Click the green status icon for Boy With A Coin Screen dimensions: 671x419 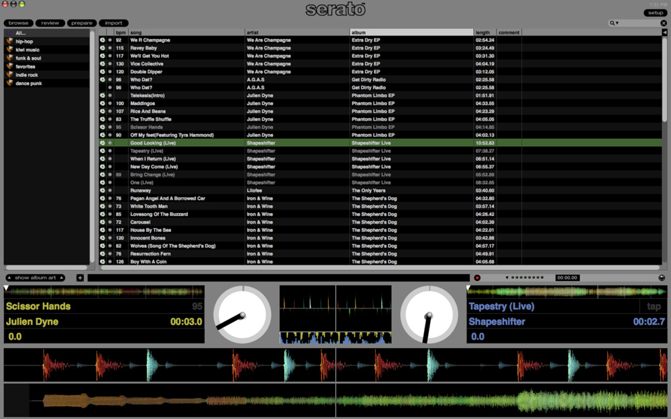(x=103, y=261)
